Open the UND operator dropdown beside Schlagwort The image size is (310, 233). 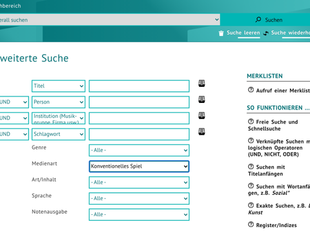[14, 134]
